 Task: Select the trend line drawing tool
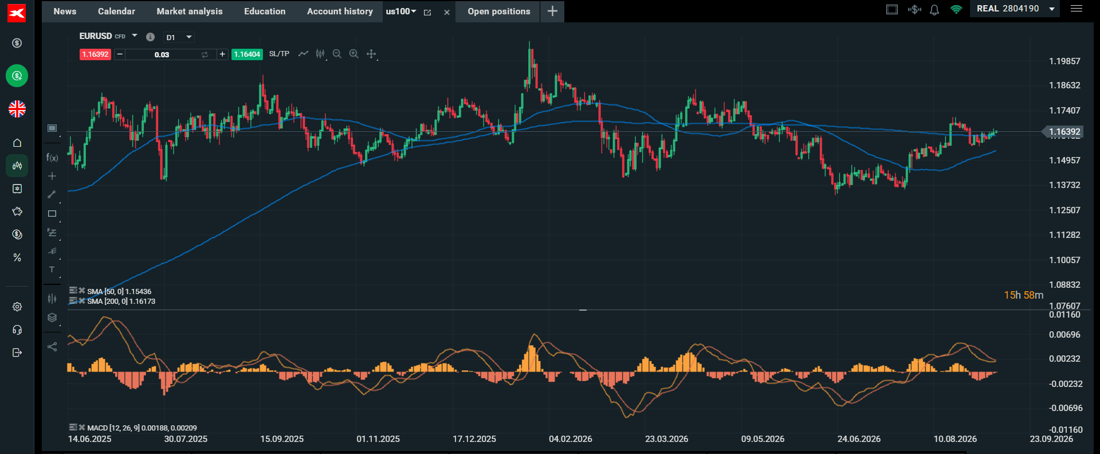[52, 194]
